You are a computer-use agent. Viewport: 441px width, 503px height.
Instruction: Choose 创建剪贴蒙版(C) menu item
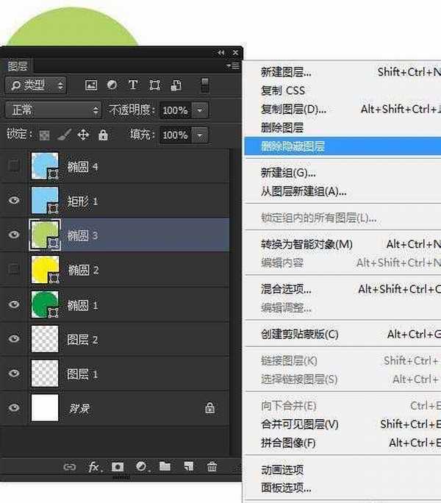[343, 335]
